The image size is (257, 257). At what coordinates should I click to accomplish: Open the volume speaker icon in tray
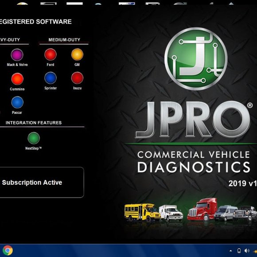(x=247, y=251)
